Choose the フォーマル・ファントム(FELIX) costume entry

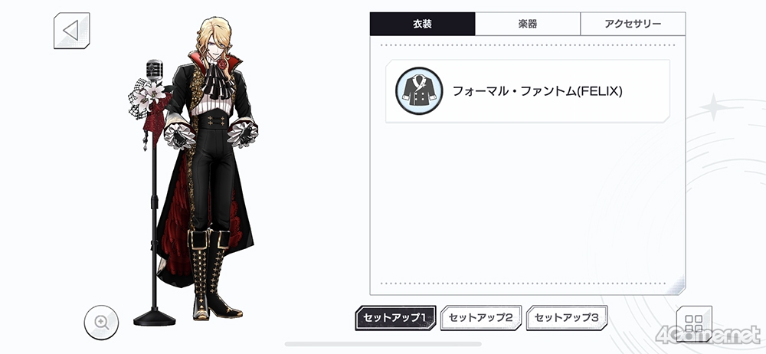click(528, 91)
